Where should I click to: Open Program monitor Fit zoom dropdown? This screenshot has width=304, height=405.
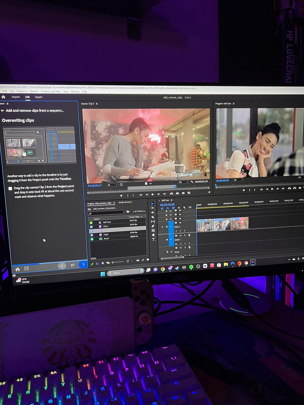[238, 180]
